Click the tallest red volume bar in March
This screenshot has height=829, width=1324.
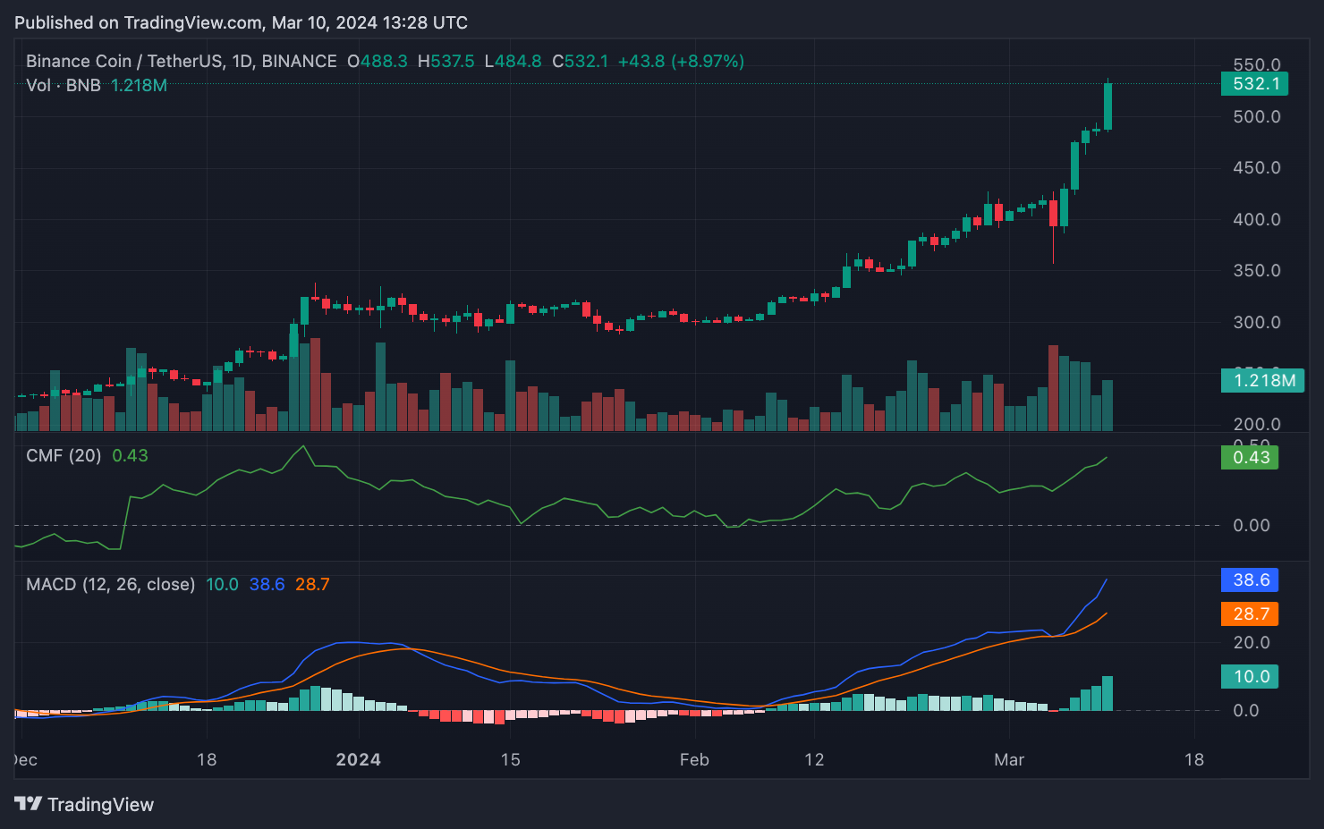[1053, 388]
